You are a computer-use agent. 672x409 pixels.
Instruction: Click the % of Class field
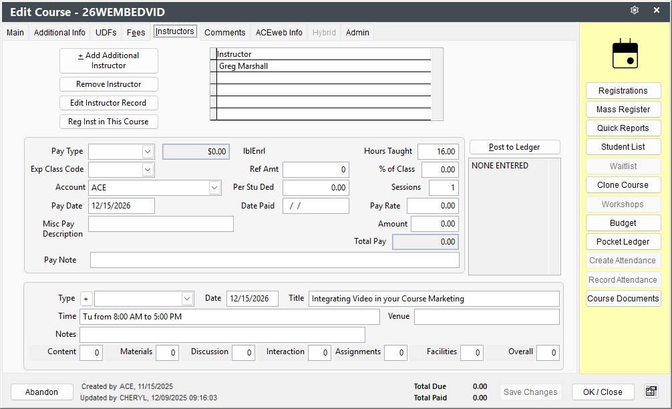pyautogui.click(x=440, y=170)
